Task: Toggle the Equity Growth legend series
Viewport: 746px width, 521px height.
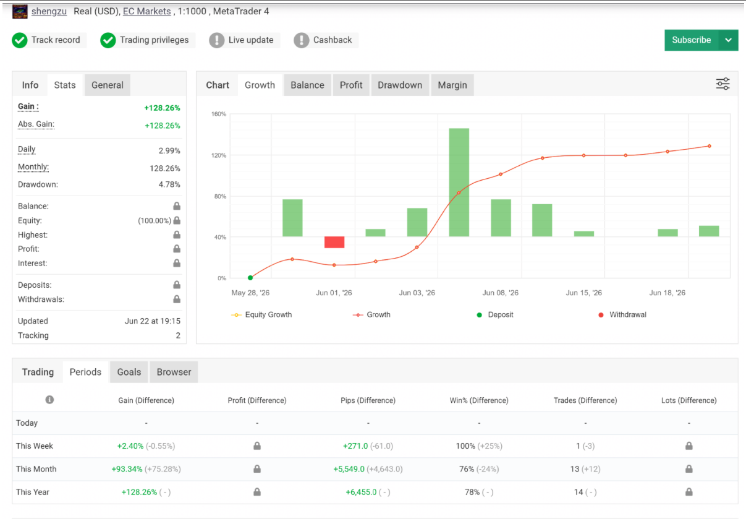Action: [261, 314]
